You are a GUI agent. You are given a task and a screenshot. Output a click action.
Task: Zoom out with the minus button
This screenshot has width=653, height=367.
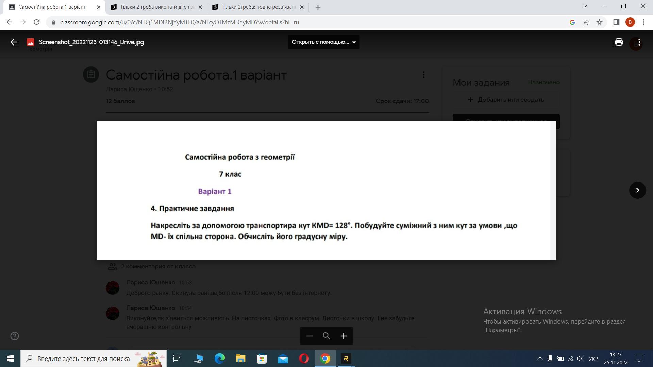tap(309, 336)
